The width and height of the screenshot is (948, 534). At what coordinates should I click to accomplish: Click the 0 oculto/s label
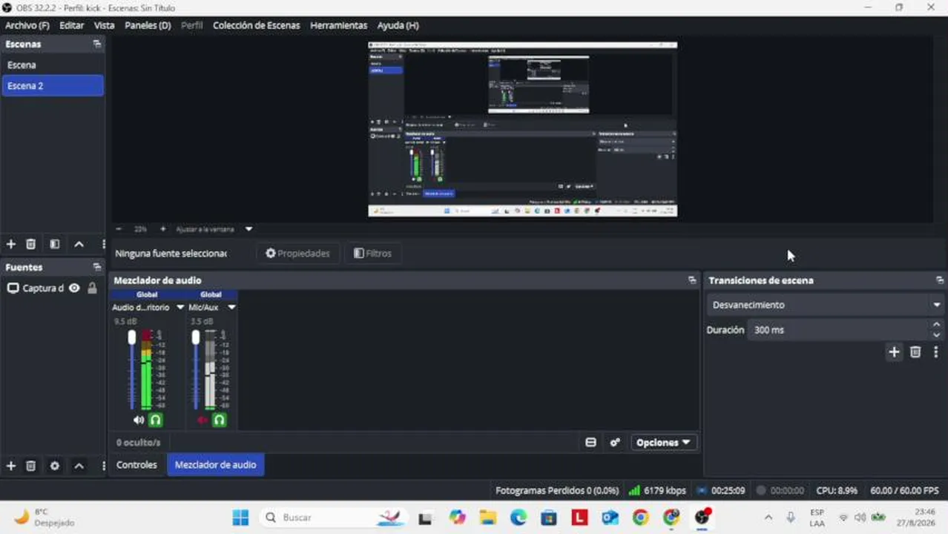pyautogui.click(x=138, y=443)
